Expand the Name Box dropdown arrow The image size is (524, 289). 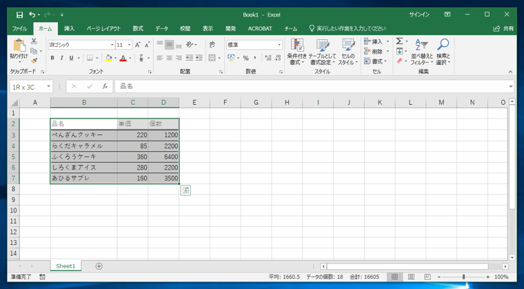pyautogui.click(x=49, y=87)
